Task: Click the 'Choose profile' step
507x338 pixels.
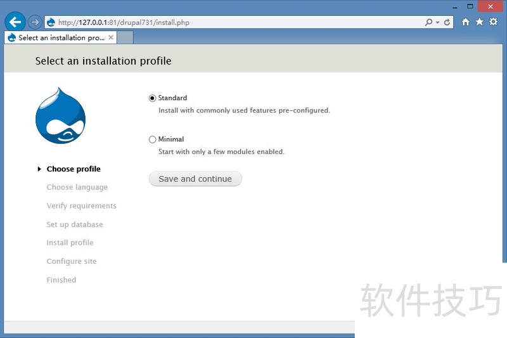Action: coord(74,169)
